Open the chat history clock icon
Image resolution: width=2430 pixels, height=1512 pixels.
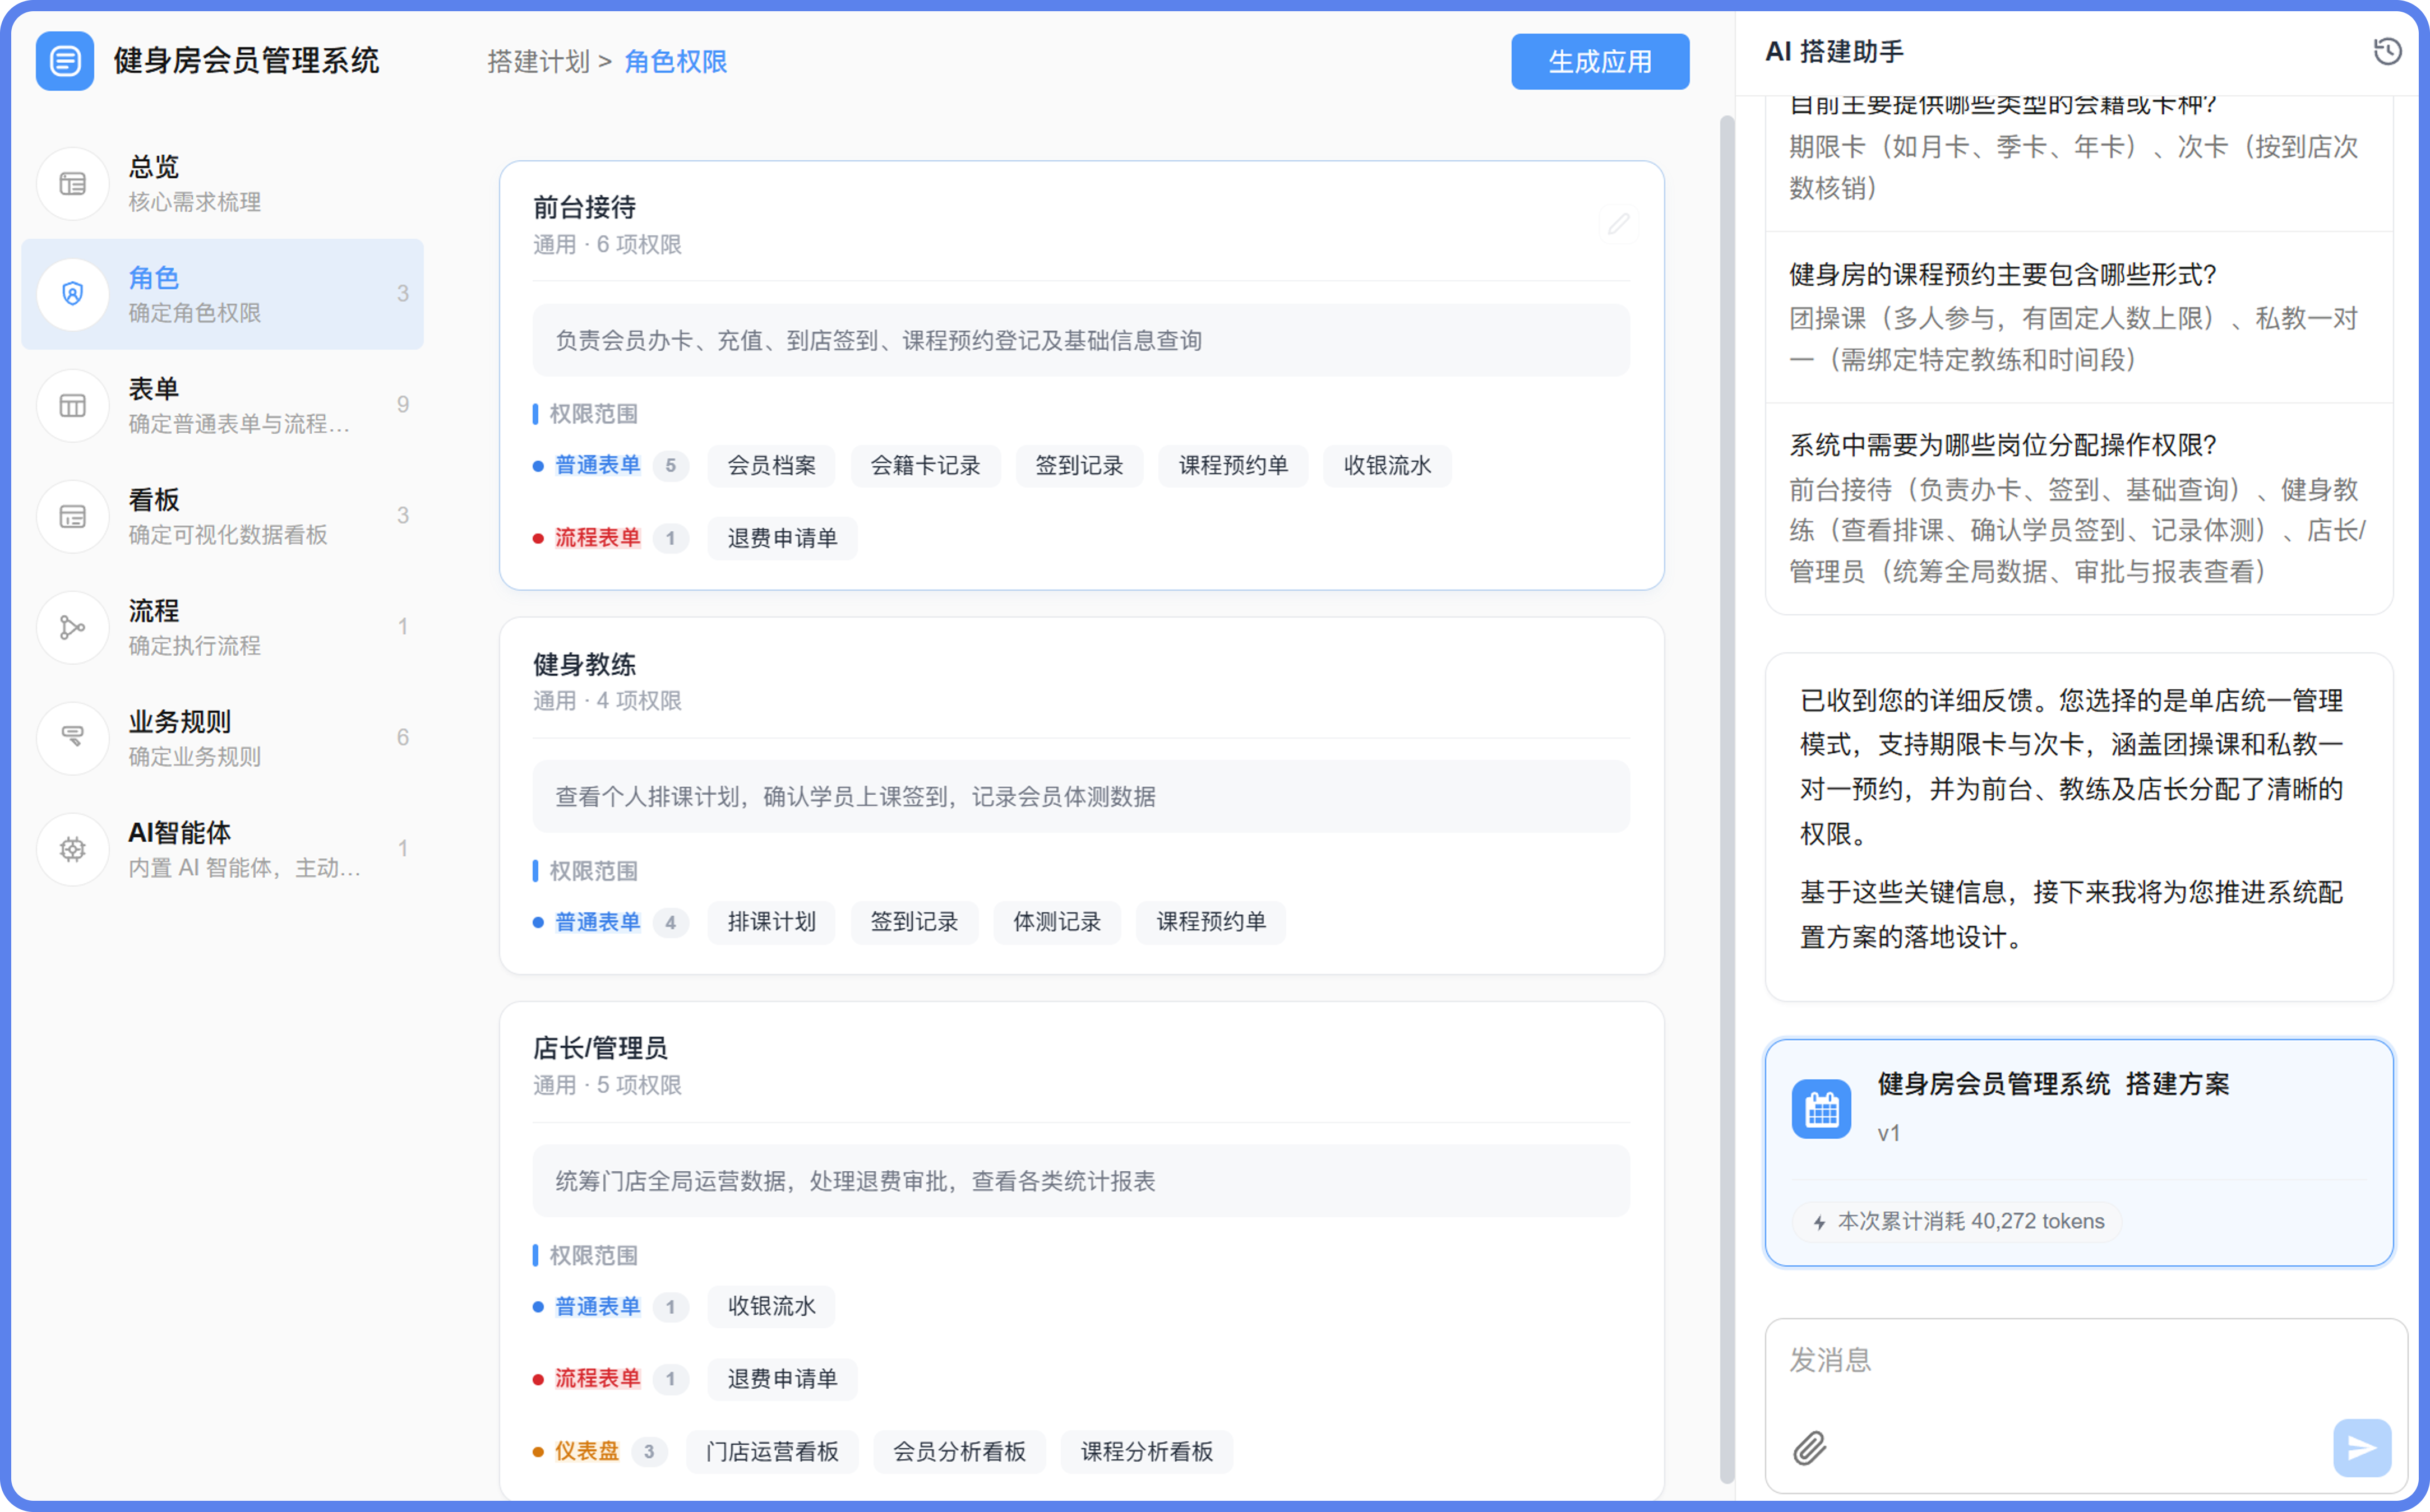pyautogui.click(x=2387, y=51)
